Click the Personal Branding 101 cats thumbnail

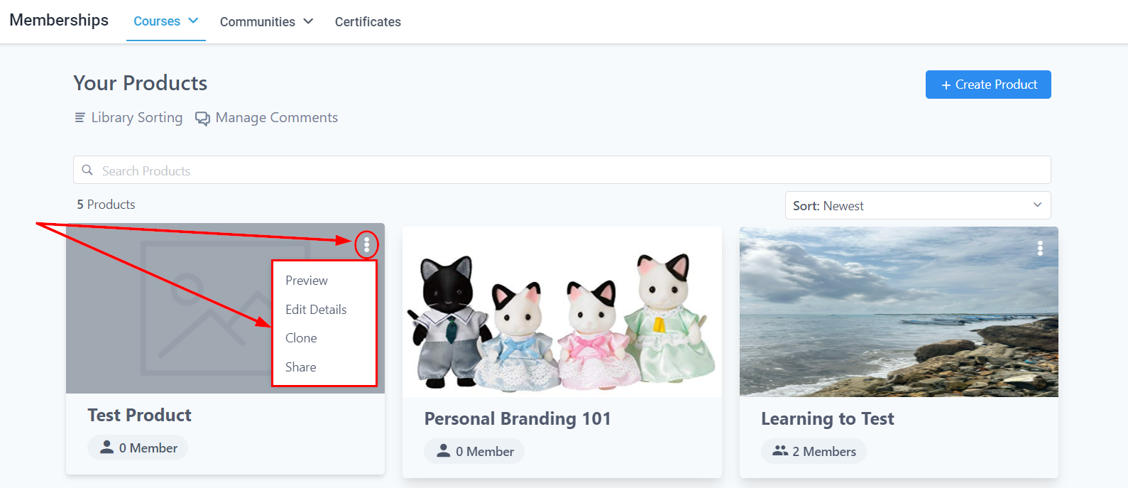pos(562,312)
